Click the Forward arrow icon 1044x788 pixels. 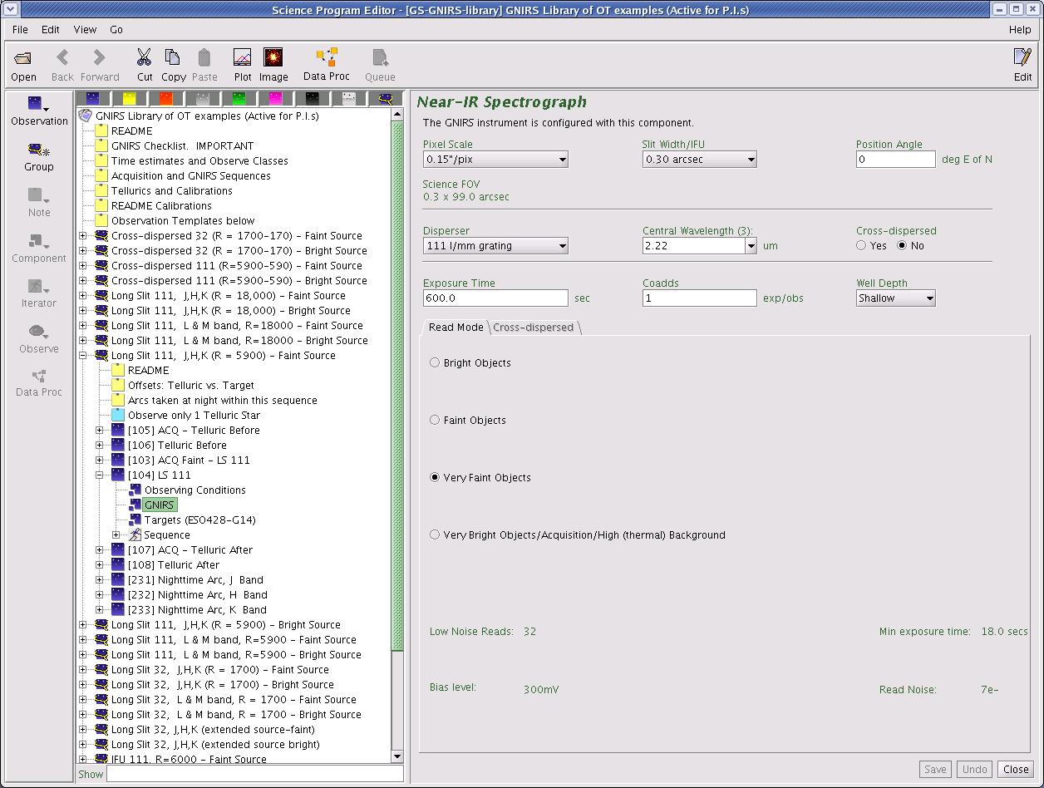click(99, 57)
